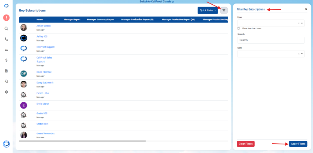Select the Manager Report column header
The height and width of the screenshot is (153, 313).
tap(72, 20)
